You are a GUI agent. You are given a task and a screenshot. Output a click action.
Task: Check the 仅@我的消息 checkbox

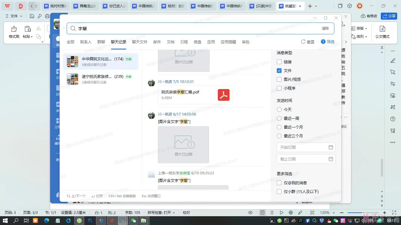pos(279,183)
